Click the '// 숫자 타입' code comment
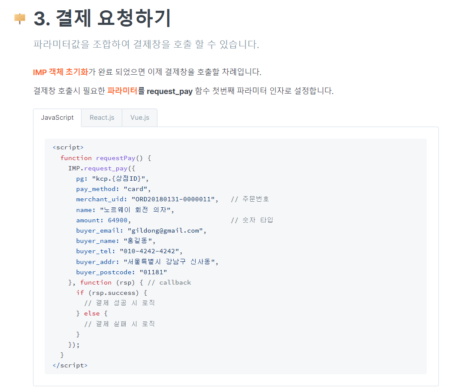 [x=252, y=220]
